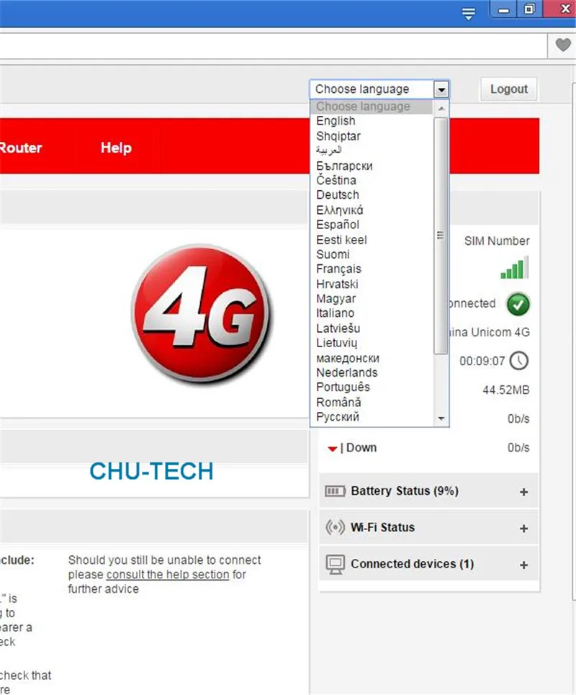Click the language list scroll down arrow
576x695 pixels.
[x=441, y=418]
